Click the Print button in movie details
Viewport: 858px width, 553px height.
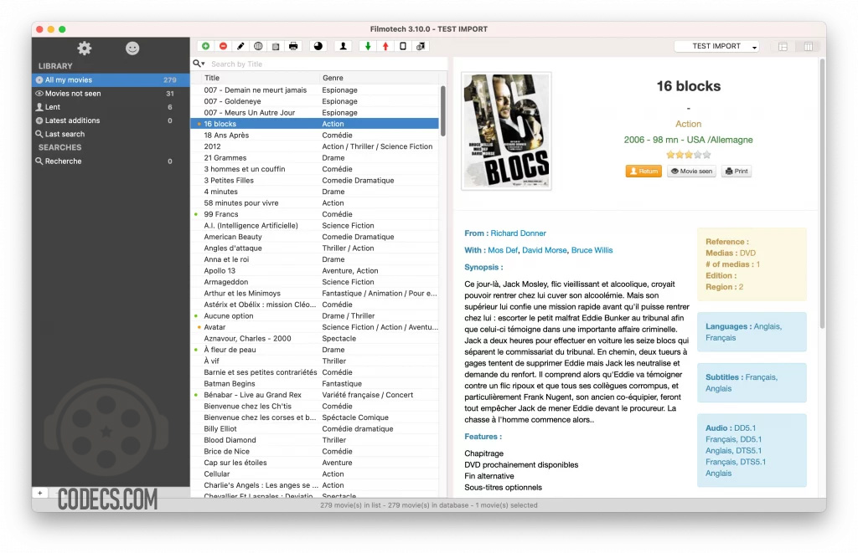click(737, 171)
